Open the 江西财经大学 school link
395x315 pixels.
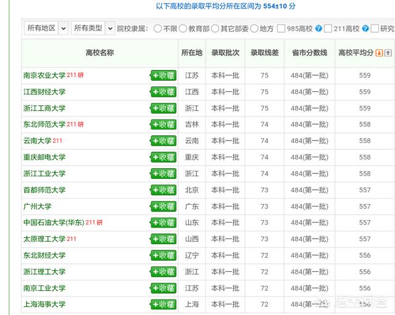(44, 92)
